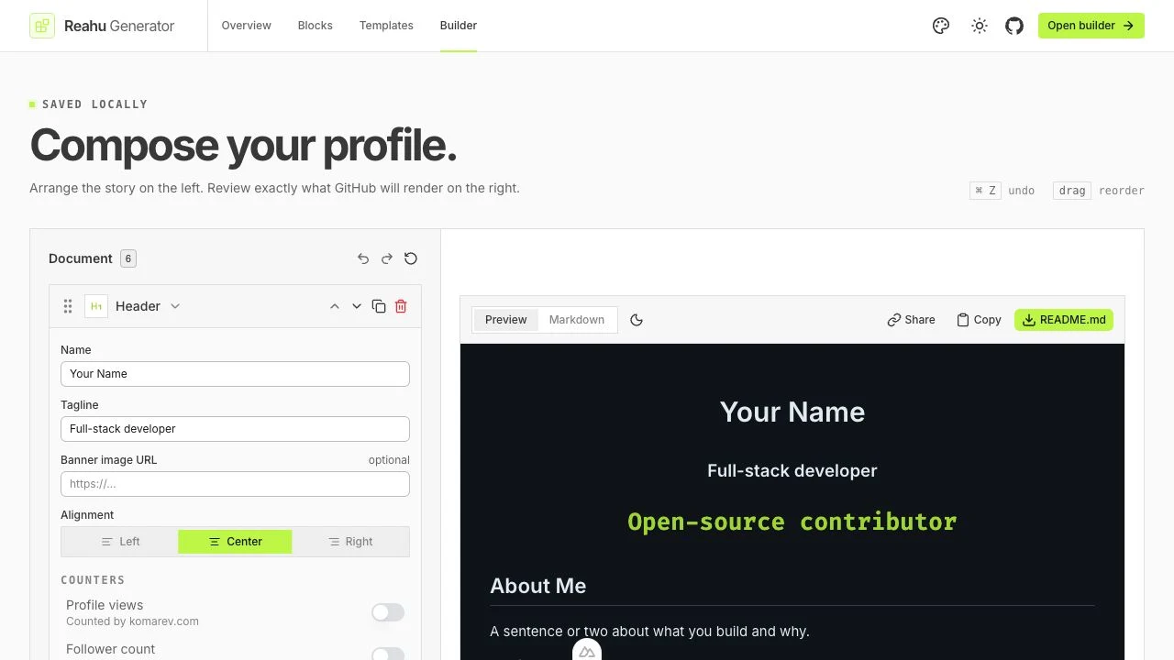The image size is (1174, 660).
Task: Click the 'Your Name' preview heading
Action: coord(792,412)
